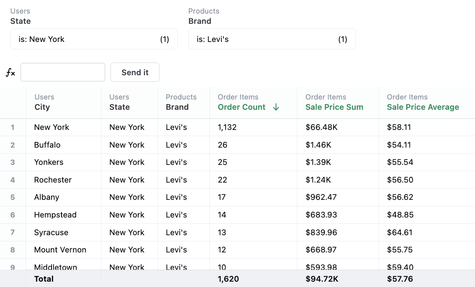Screen dimensions: 475x287
Task: Select the Users City column header
Action: click(x=42, y=107)
